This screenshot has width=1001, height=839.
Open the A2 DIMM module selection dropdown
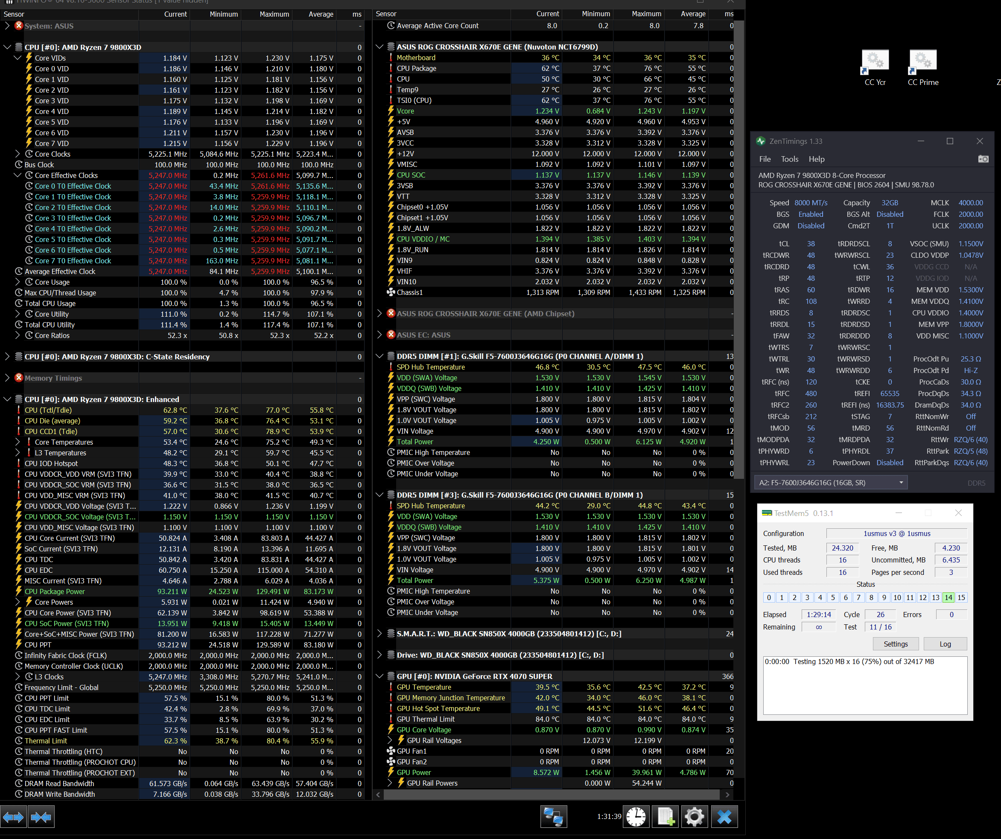(x=831, y=483)
